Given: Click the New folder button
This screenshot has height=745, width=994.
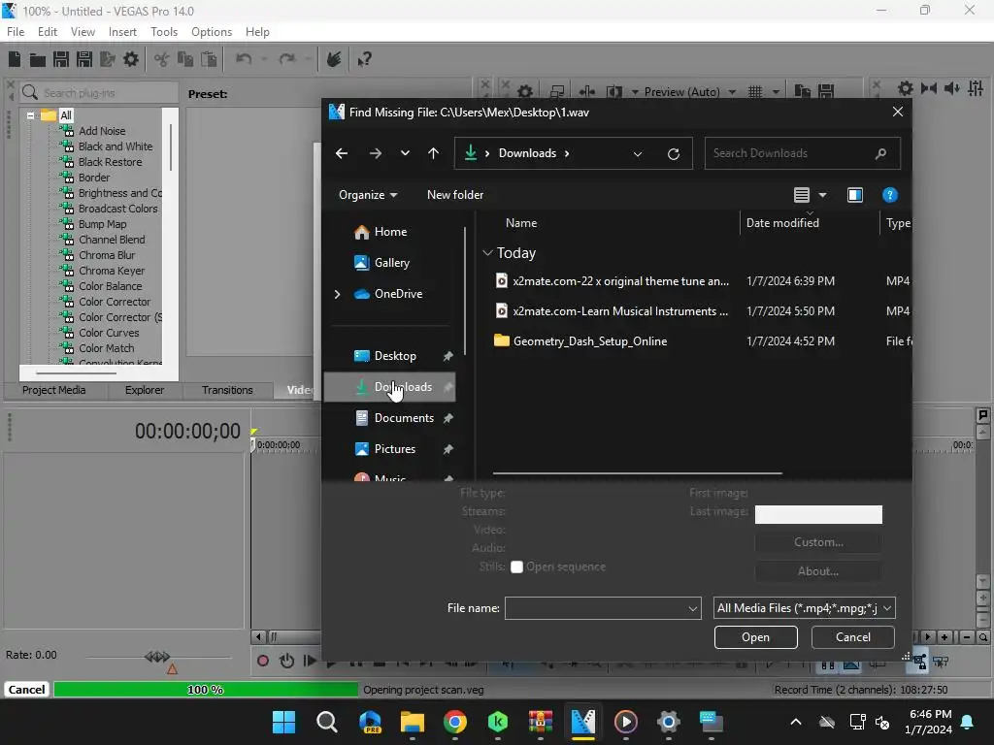Looking at the screenshot, I should coord(455,195).
